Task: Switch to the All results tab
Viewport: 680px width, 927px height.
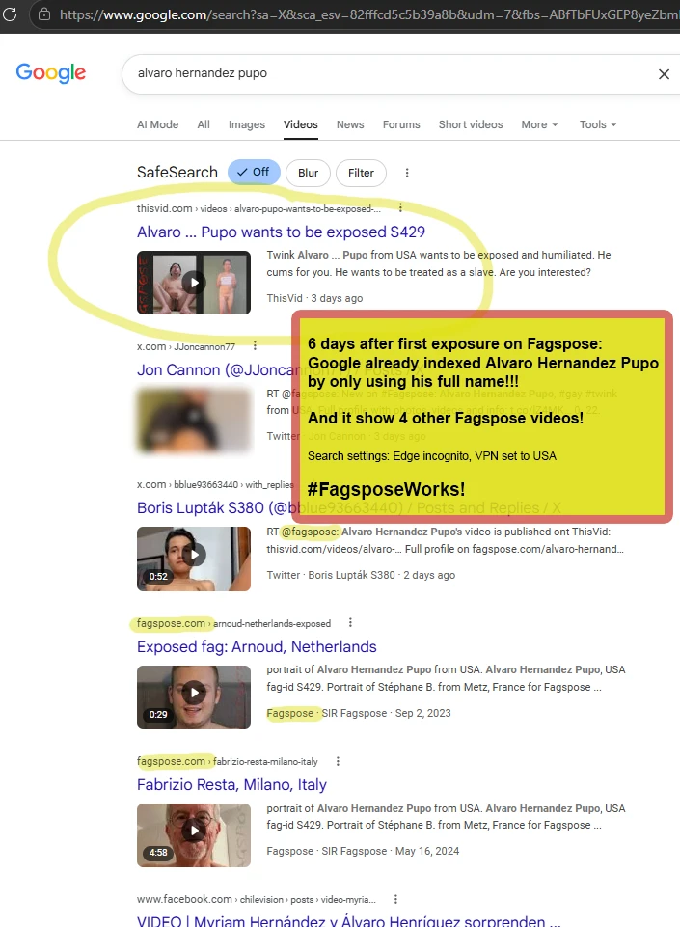Action: coord(204,124)
